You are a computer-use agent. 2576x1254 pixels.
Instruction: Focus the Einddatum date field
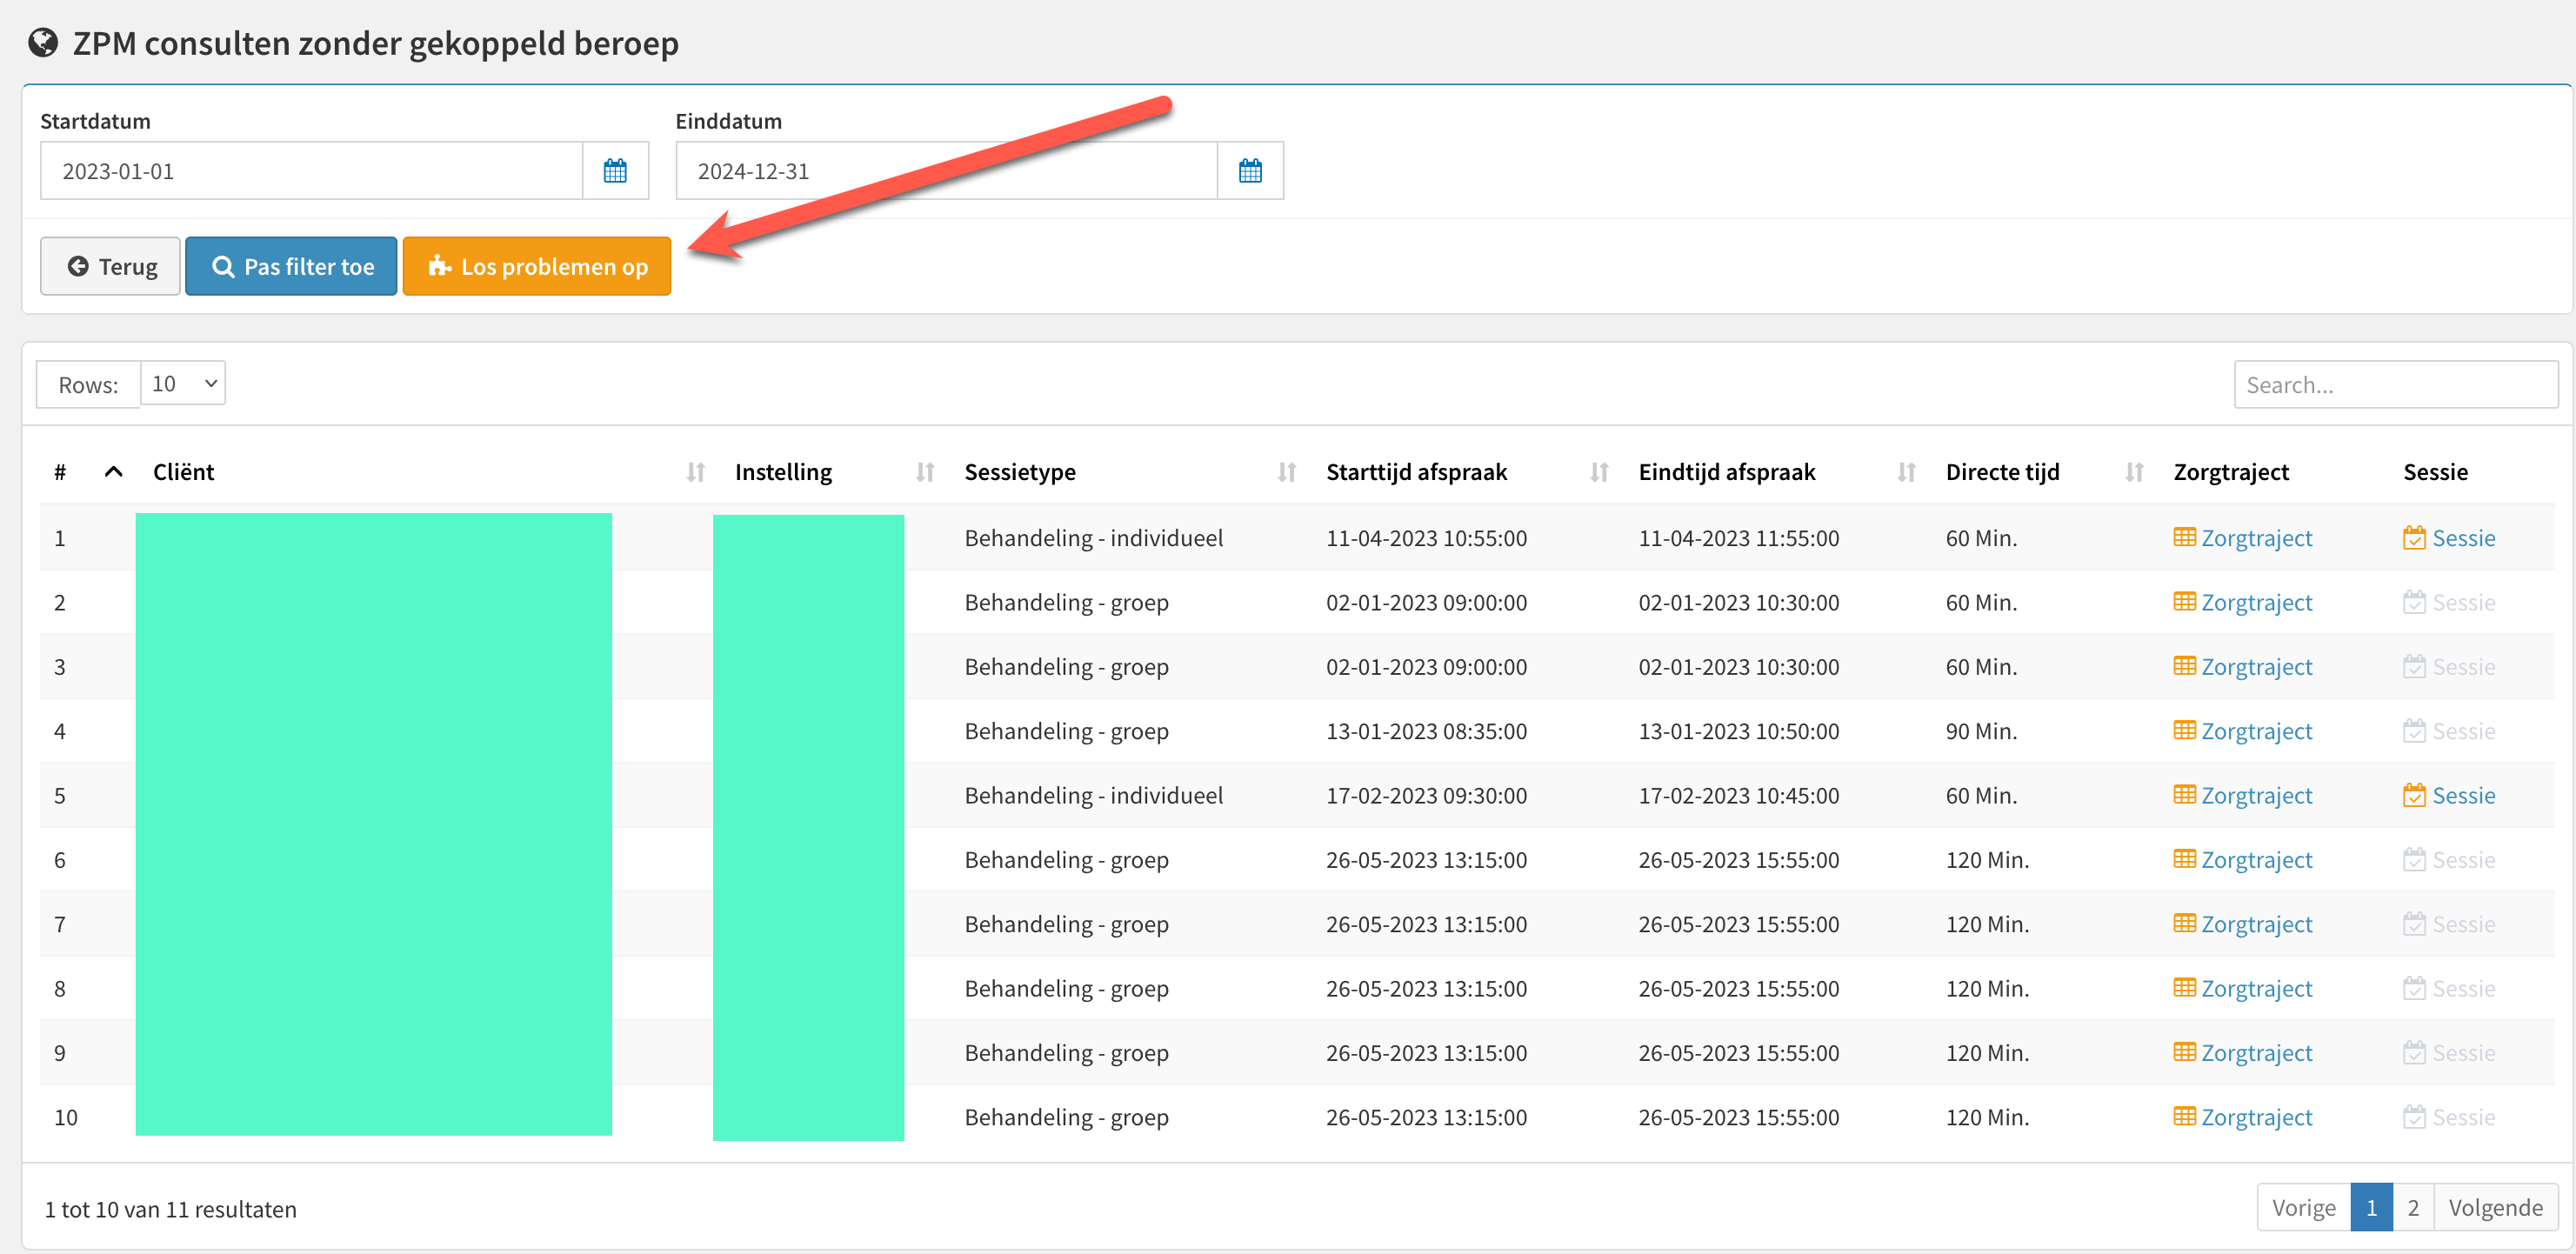tap(946, 171)
